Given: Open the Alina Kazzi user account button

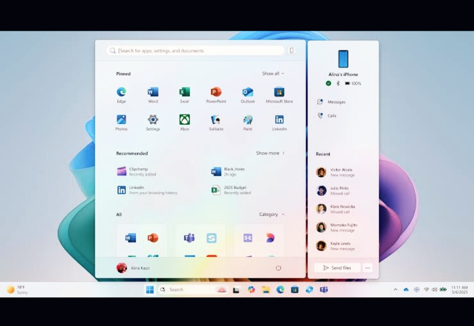Looking at the screenshot, I should pyautogui.click(x=133, y=268).
